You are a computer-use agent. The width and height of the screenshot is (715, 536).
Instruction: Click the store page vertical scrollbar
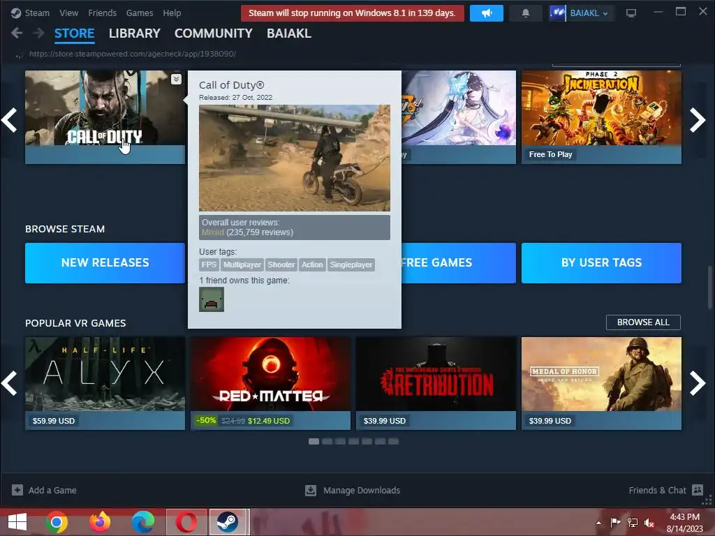pyautogui.click(x=710, y=287)
